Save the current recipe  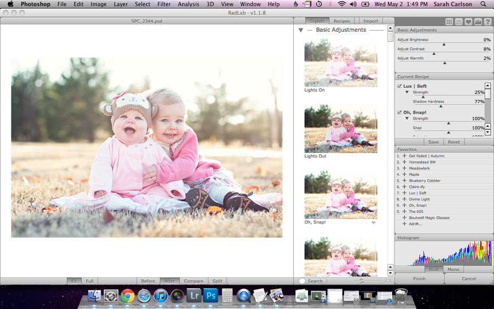click(x=434, y=142)
